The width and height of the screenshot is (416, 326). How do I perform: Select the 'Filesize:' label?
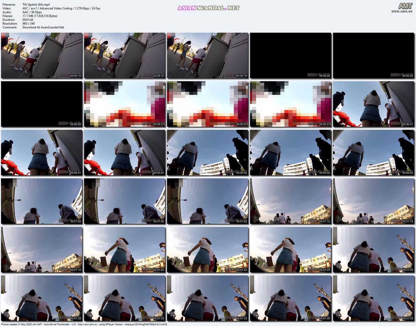[8, 16]
